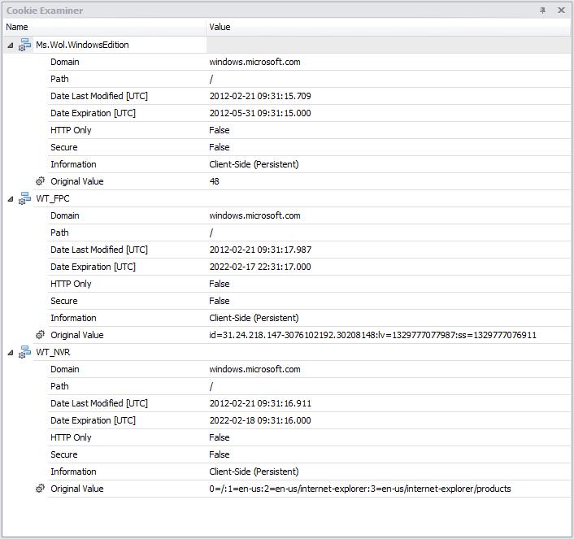
Task: Collapse the WT_FPC node
Action: [11, 199]
